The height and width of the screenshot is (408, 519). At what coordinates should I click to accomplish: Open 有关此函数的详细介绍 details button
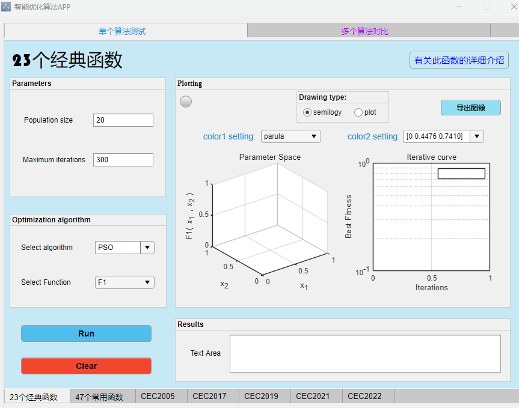click(x=459, y=60)
